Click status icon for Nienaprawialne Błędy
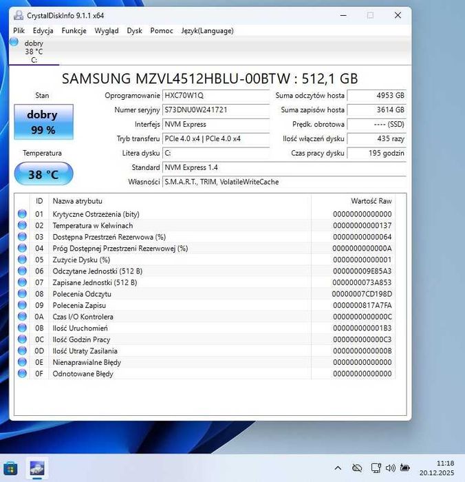This screenshot has height=482, width=465. pos(22,361)
